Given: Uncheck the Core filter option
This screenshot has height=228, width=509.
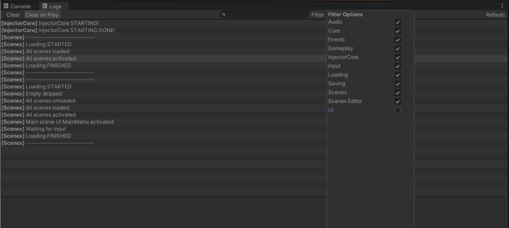Looking at the screenshot, I should click(398, 31).
